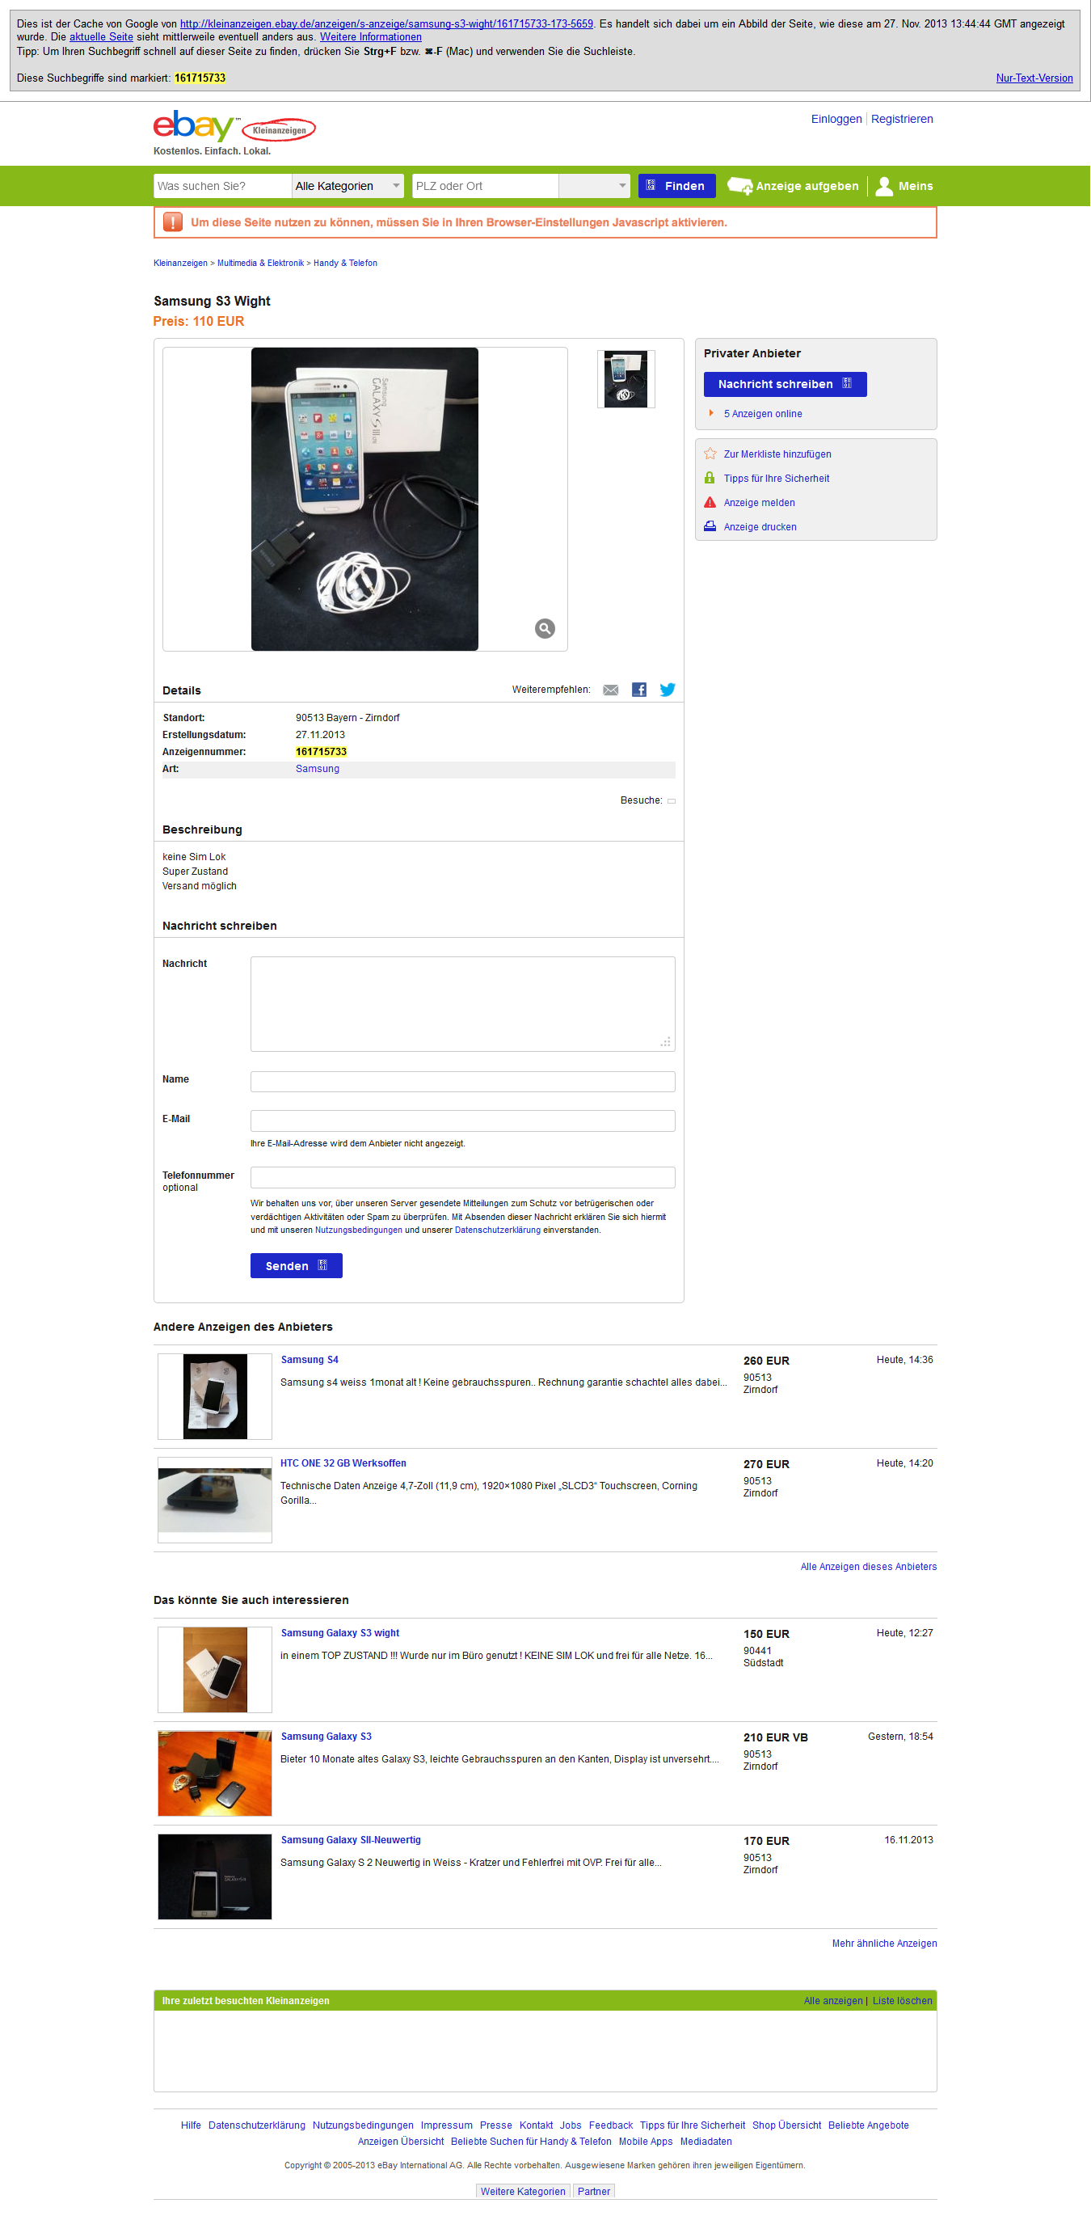Click the Nachricht message text area
1091x2216 pixels.
coord(462,1004)
